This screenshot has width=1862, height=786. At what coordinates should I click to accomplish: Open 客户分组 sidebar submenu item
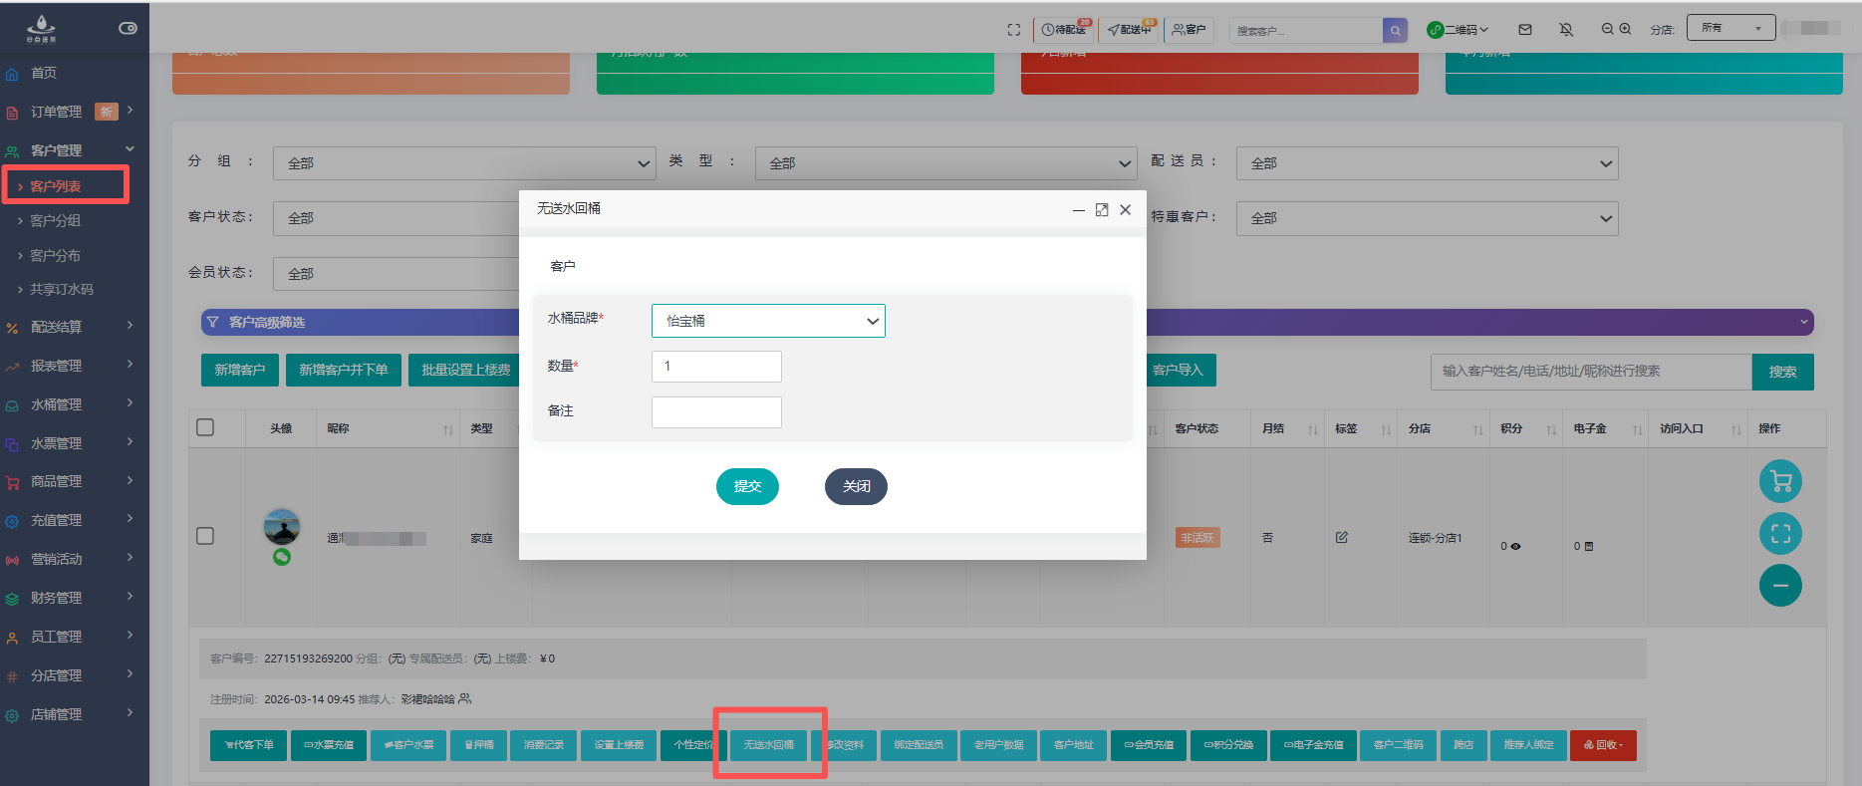click(55, 220)
